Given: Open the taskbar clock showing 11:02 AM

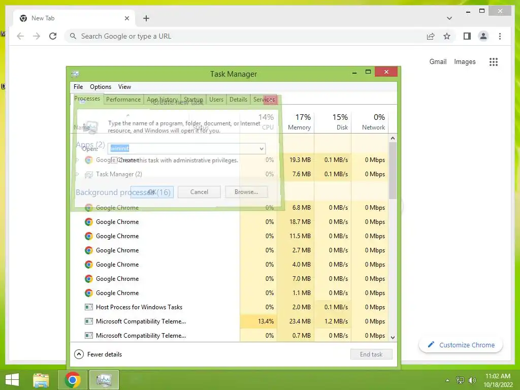Looking at the screenshot, I should click(498, 380).
